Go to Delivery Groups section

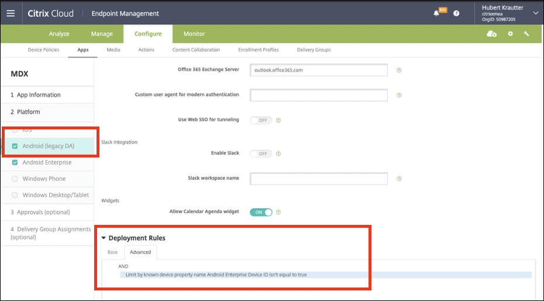pyautogui.click(x=314, y=50)
